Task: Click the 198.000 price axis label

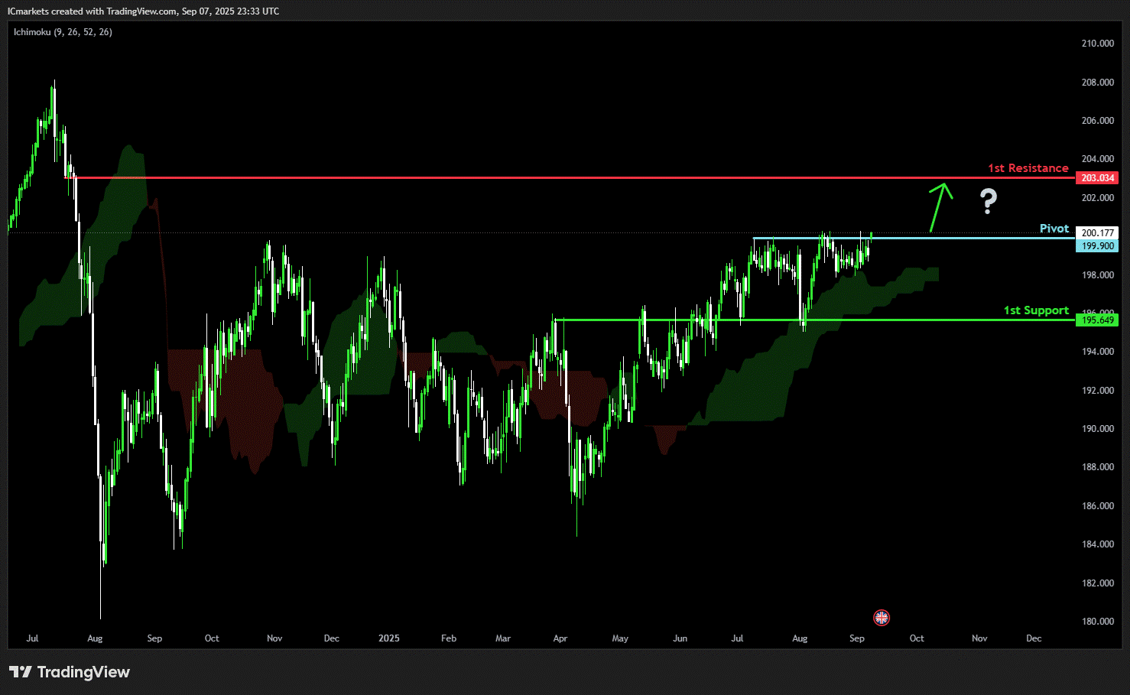Action: tap(1097, 275)
